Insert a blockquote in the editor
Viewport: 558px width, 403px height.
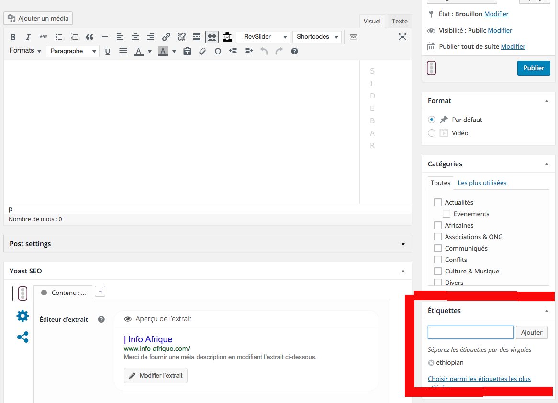(x=89, y=37)
